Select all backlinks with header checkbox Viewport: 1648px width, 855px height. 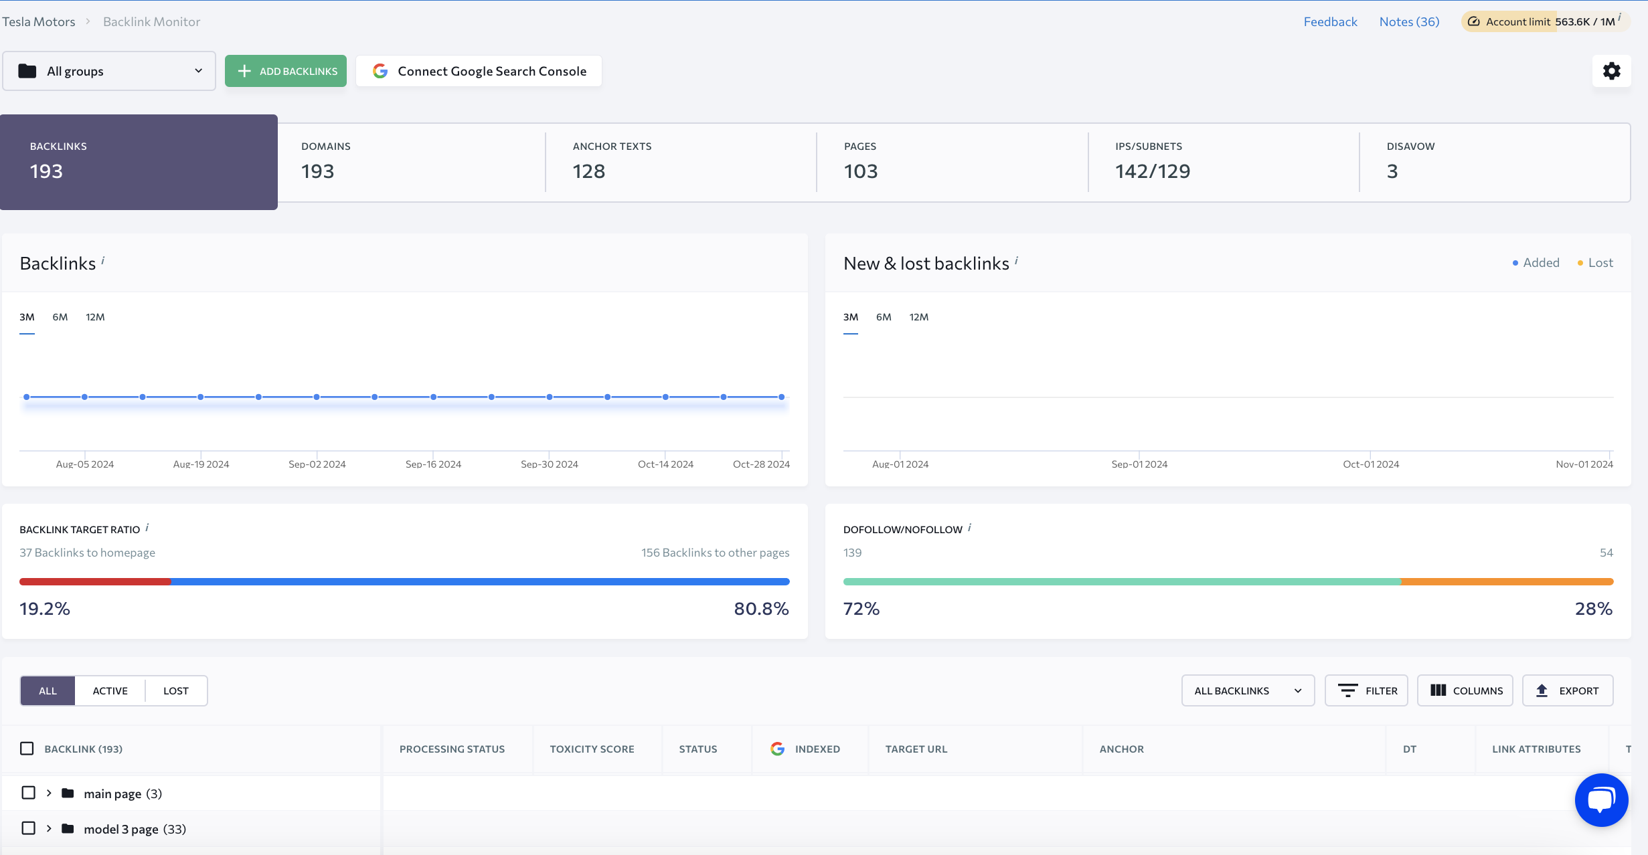[27, 748]
